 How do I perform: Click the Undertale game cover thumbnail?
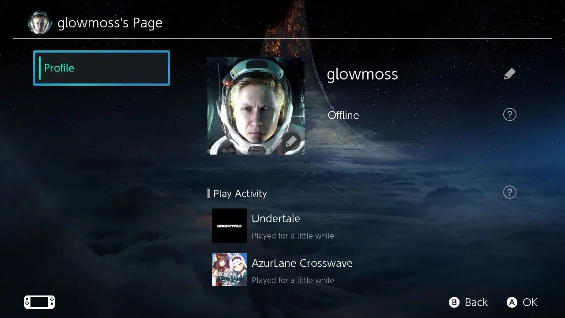(x=230, y=226)
